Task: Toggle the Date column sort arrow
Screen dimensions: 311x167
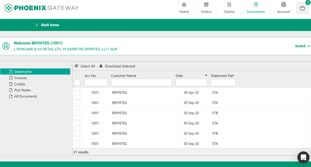Action: 206,76
